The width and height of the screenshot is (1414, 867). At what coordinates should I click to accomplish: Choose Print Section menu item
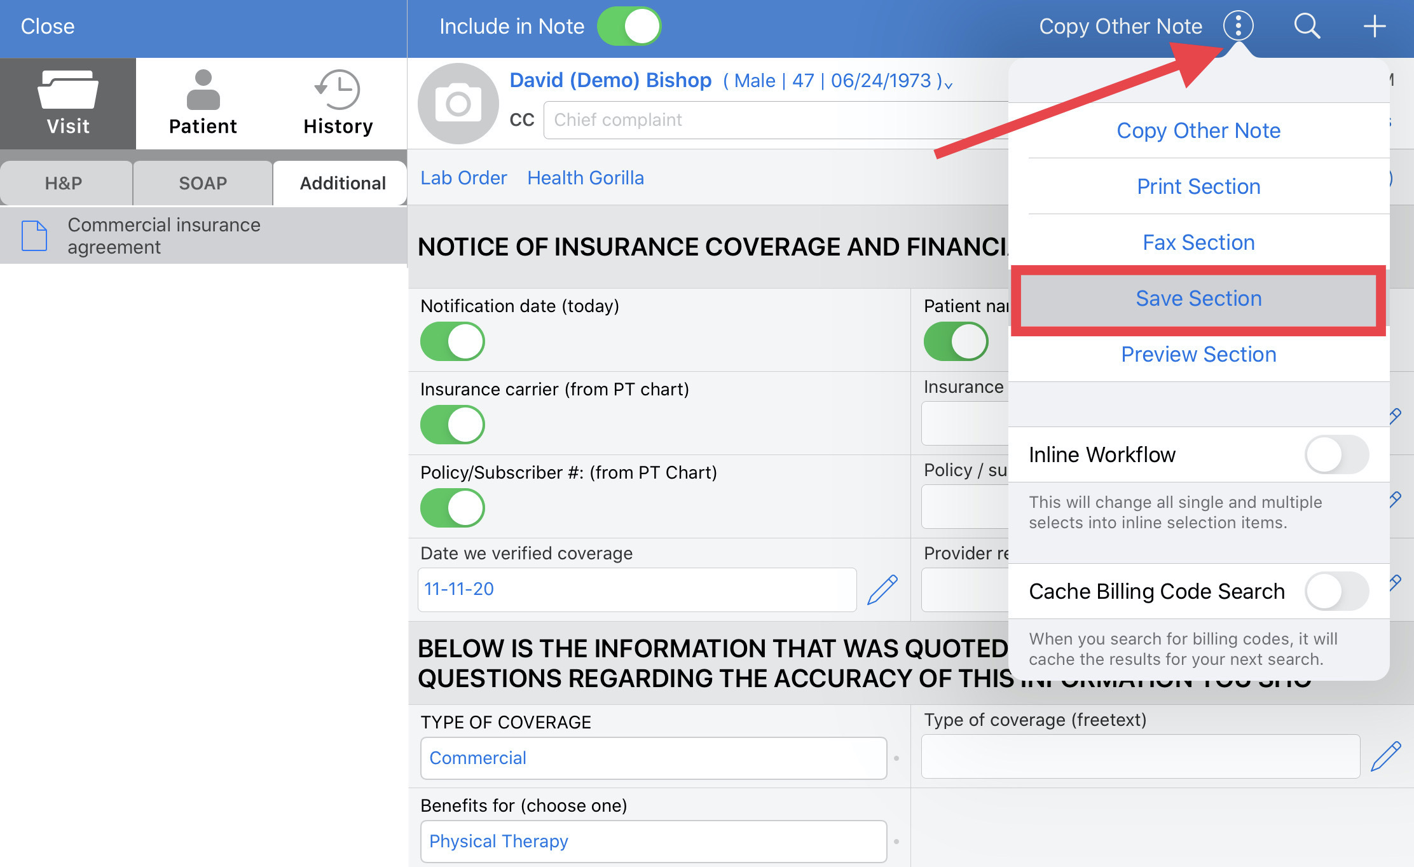coord(1198,186)
